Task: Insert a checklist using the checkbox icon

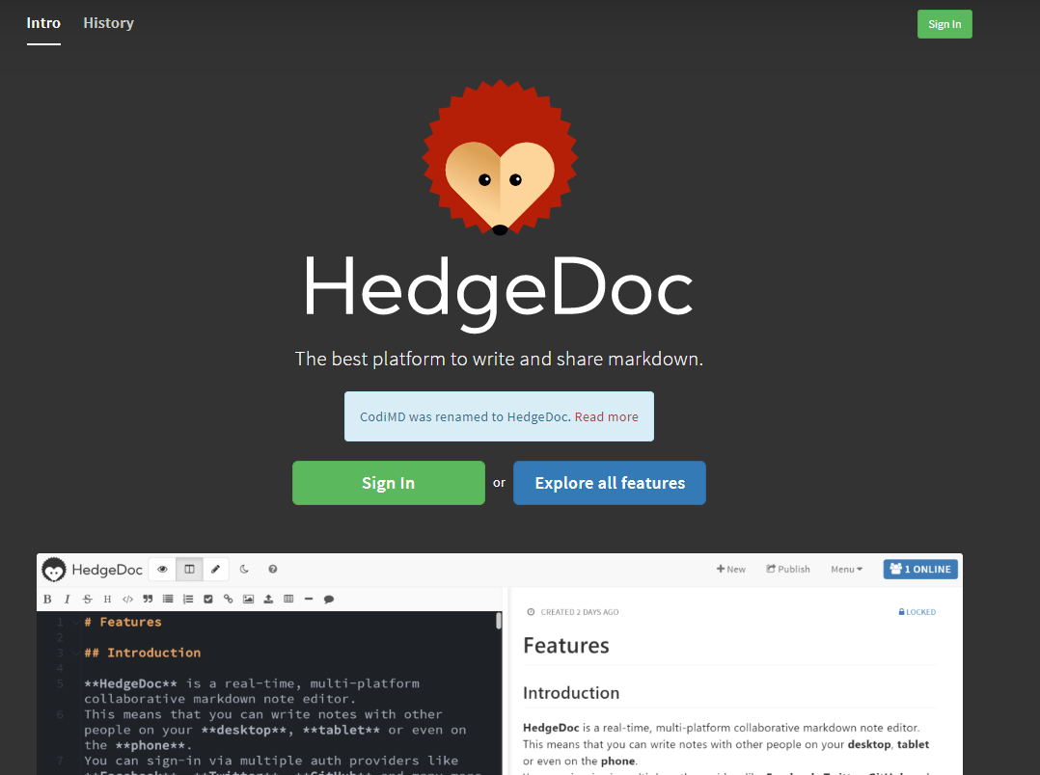Action: pyautogui.click(x=207, y=599)
